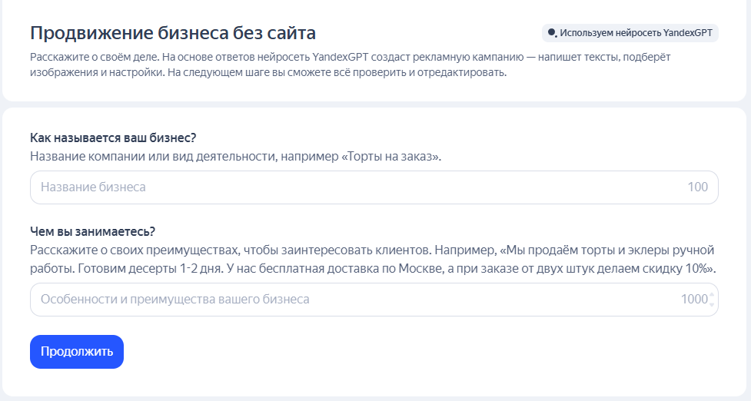Click the "Как называется ваш бизнес?" label

(x=113, y=138)
